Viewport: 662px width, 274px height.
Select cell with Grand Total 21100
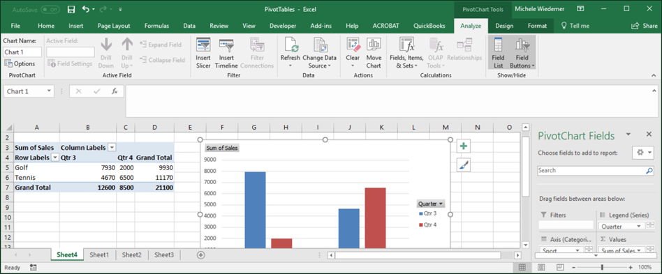coord(154,187)
